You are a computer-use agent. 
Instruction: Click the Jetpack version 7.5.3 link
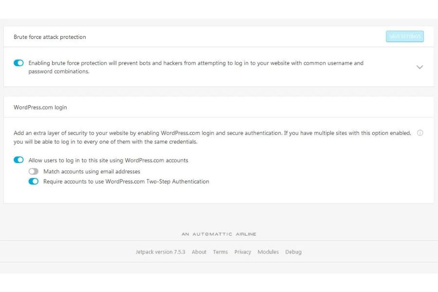(x=160, y=252)
